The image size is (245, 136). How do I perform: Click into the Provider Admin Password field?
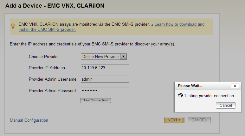105,91
